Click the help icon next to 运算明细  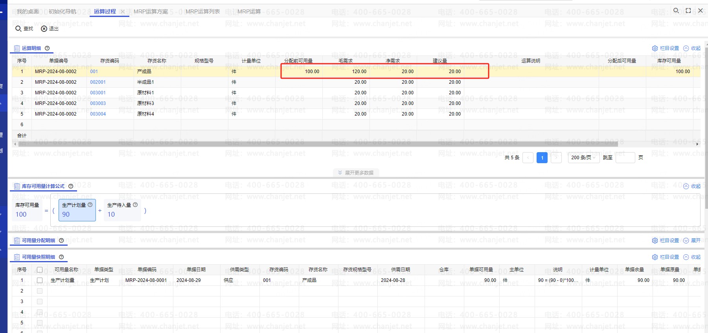click(x=47, y=48)
